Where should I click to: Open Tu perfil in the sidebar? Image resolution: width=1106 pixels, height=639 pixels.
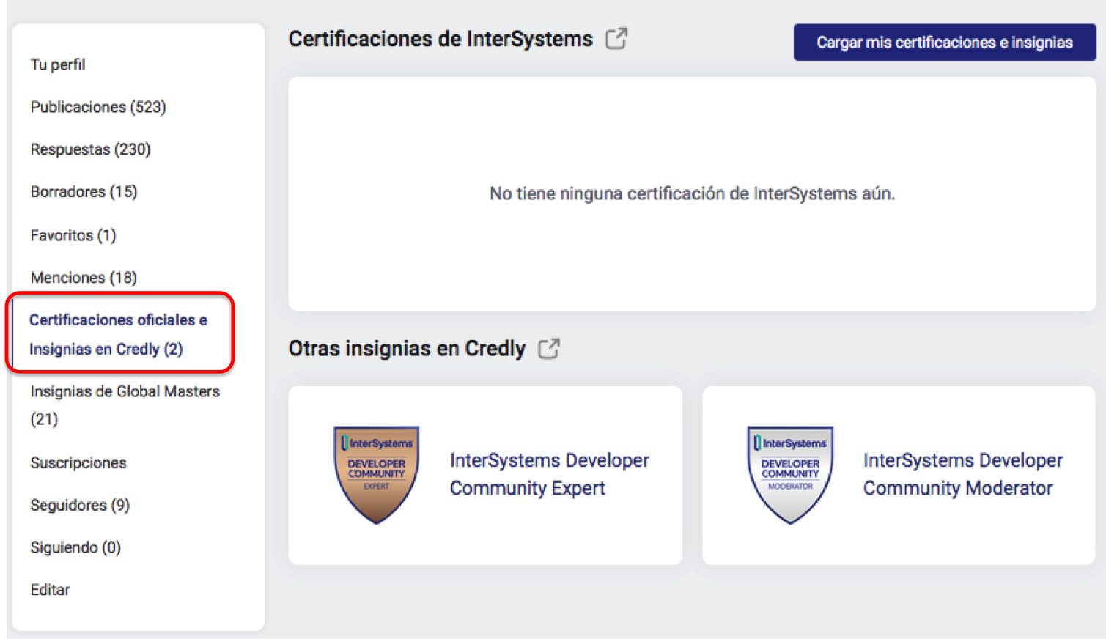[58, 64]
